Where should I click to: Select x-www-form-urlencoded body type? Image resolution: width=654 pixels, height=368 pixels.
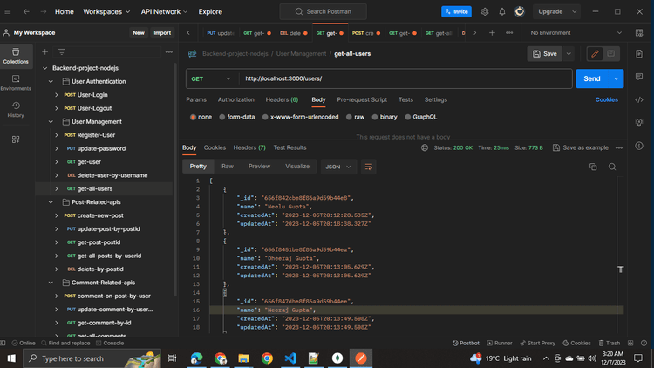pos(300,117)
